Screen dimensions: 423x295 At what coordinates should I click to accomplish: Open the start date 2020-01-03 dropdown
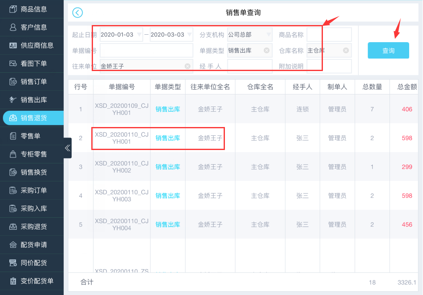139,35
